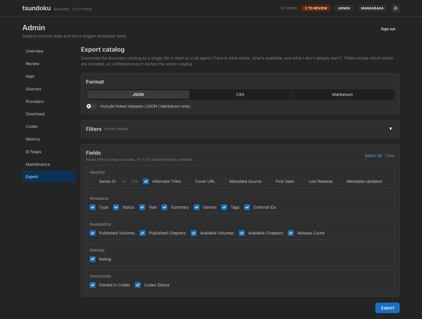Click the '10 series' count text

[x=288, y=8]
